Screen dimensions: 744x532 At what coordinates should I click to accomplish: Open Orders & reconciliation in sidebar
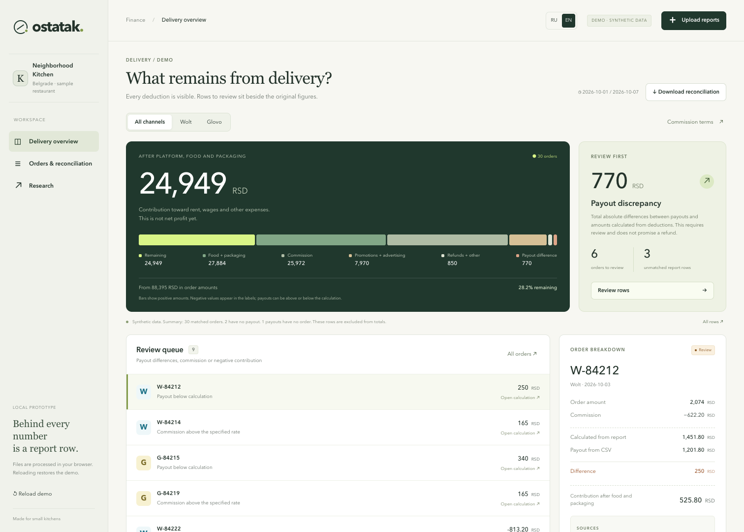pos(54,164)
